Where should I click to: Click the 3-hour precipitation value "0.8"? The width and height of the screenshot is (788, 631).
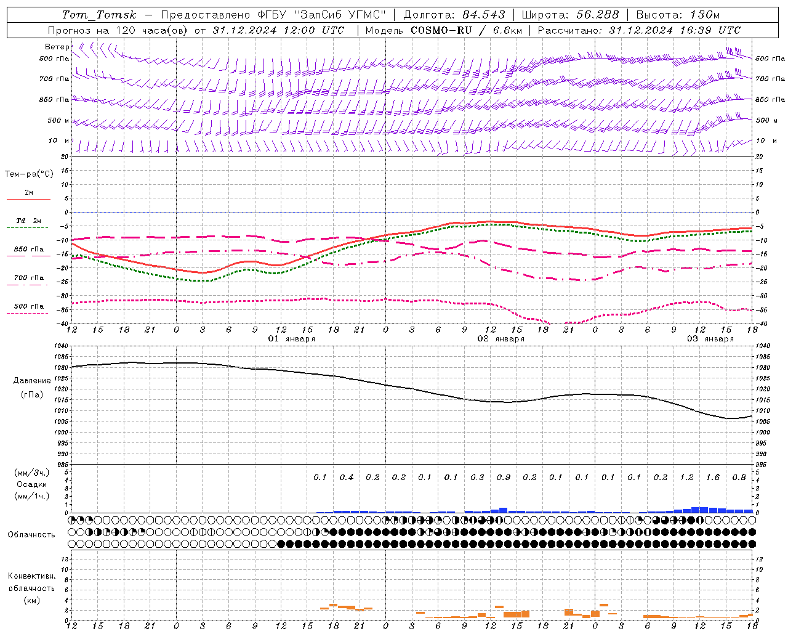739,477
